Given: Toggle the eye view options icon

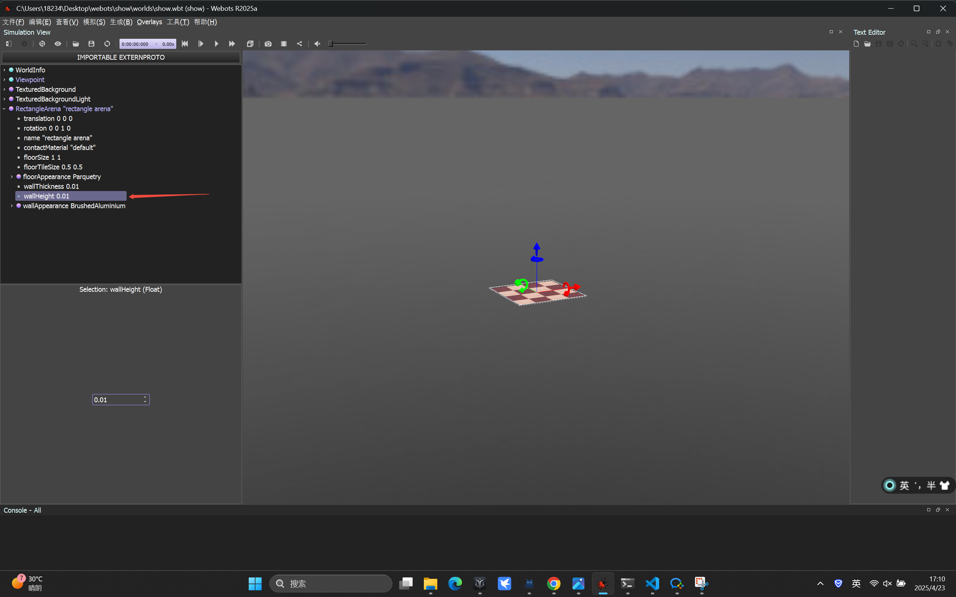Looking at the screenshot, I should click(x=58, y=44).
